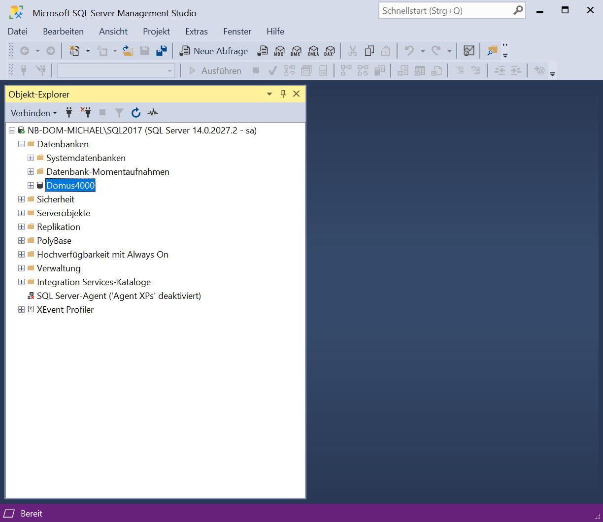The width and height of the screenshot is (603, 522).
Task: Click the SSMS application icon in title bar
Action: tap(16, 12)
